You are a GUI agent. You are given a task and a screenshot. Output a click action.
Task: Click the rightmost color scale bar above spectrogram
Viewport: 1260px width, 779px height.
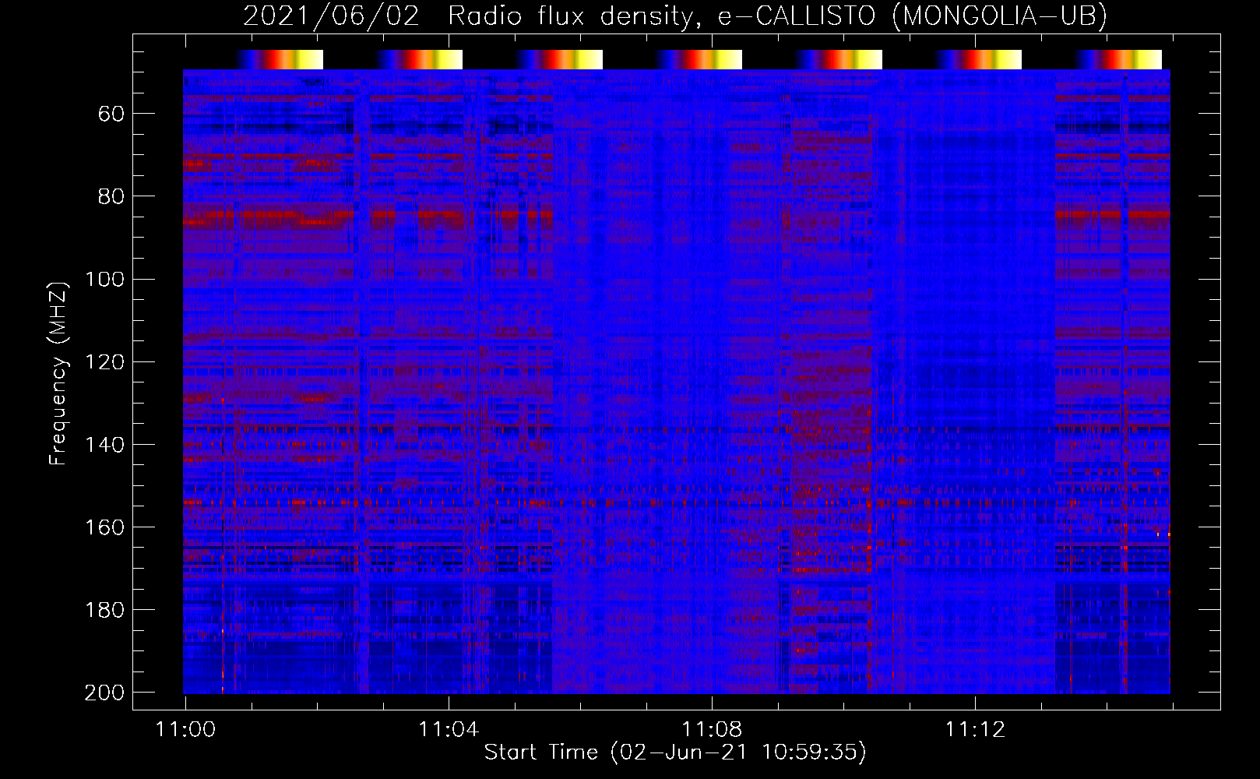point(1118,59)
